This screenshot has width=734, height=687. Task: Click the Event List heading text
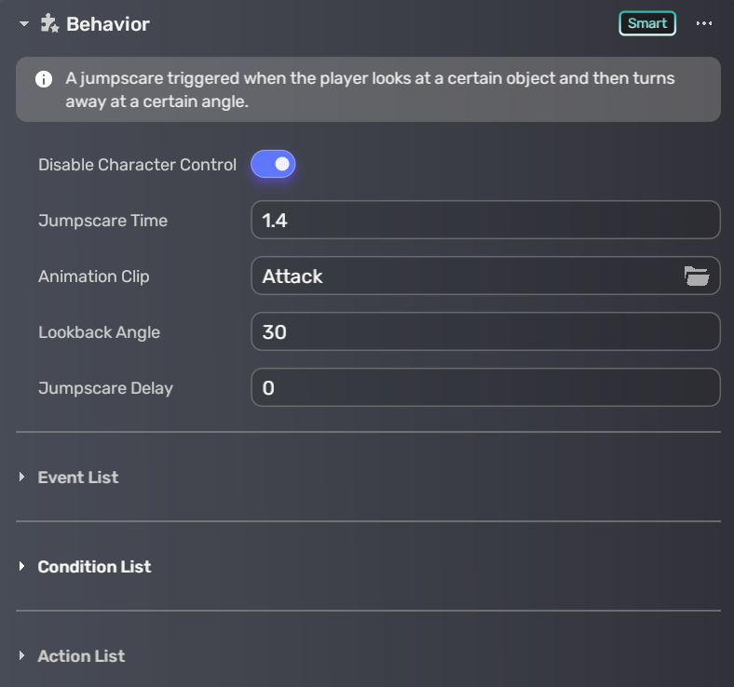point(78,478)
